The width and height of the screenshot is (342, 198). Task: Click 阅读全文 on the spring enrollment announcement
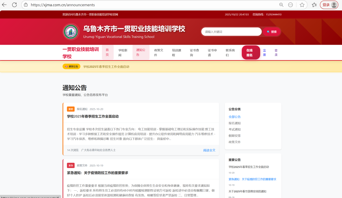(209, 150)
